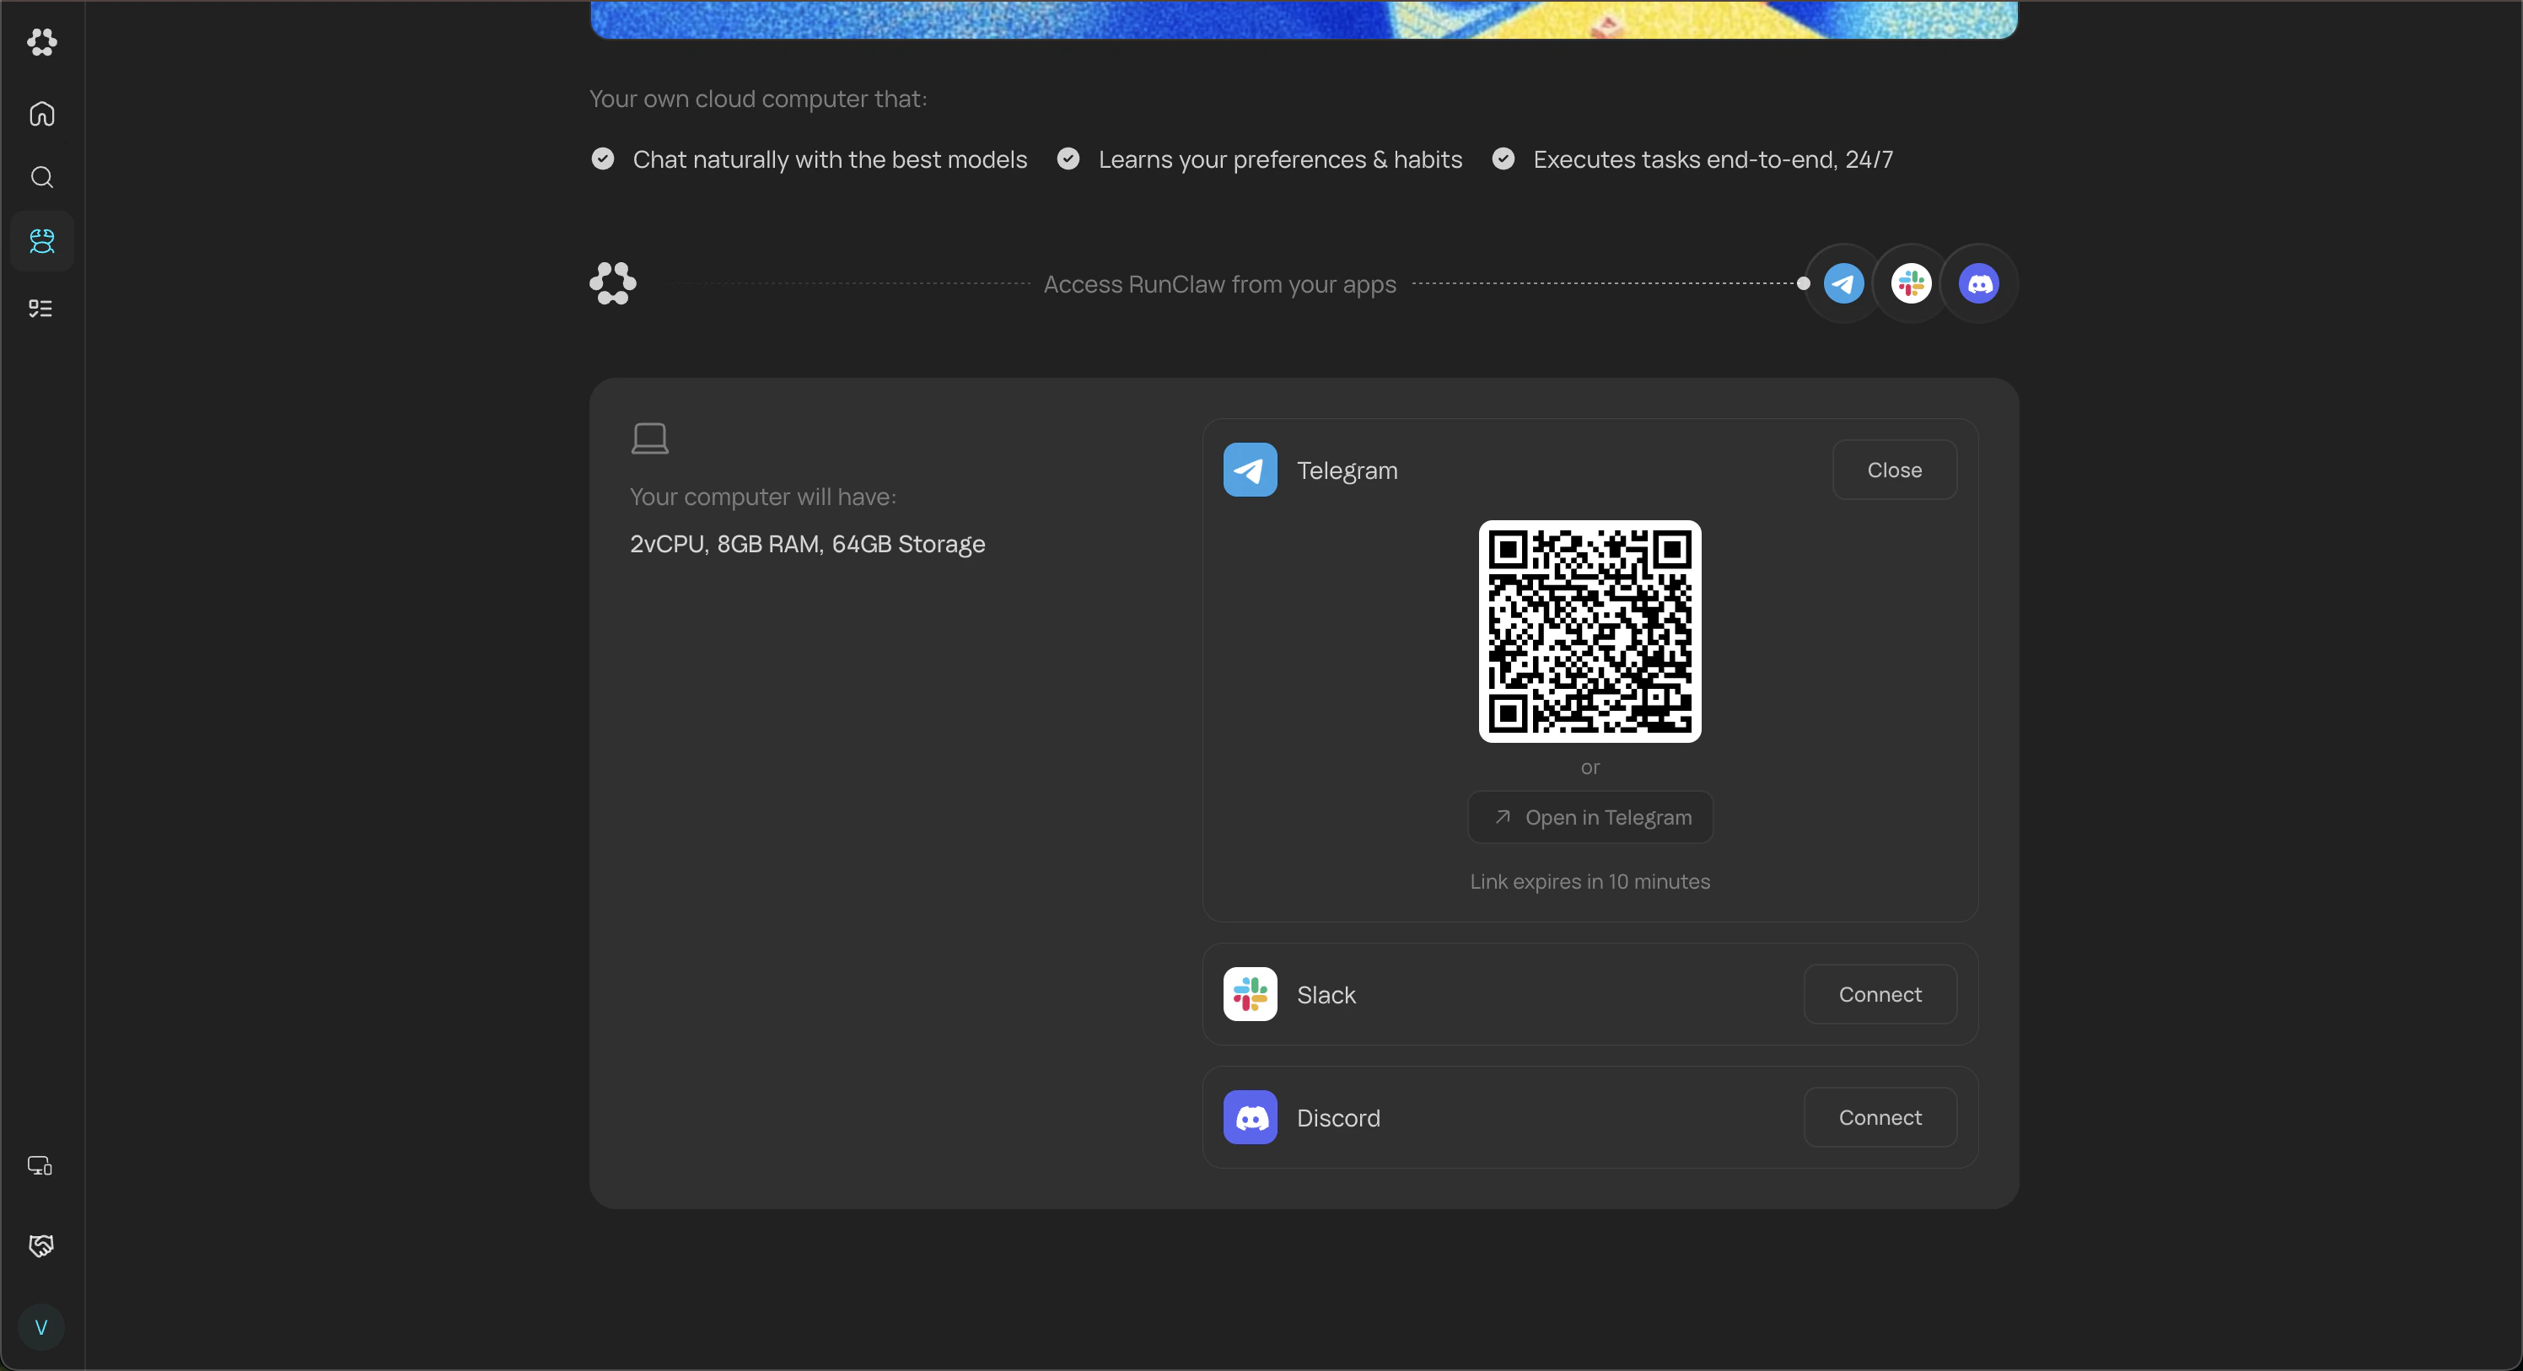Click the Telegram QR code
The height and width of the screenshot is (1371, 2523).
click(1590, 632)
